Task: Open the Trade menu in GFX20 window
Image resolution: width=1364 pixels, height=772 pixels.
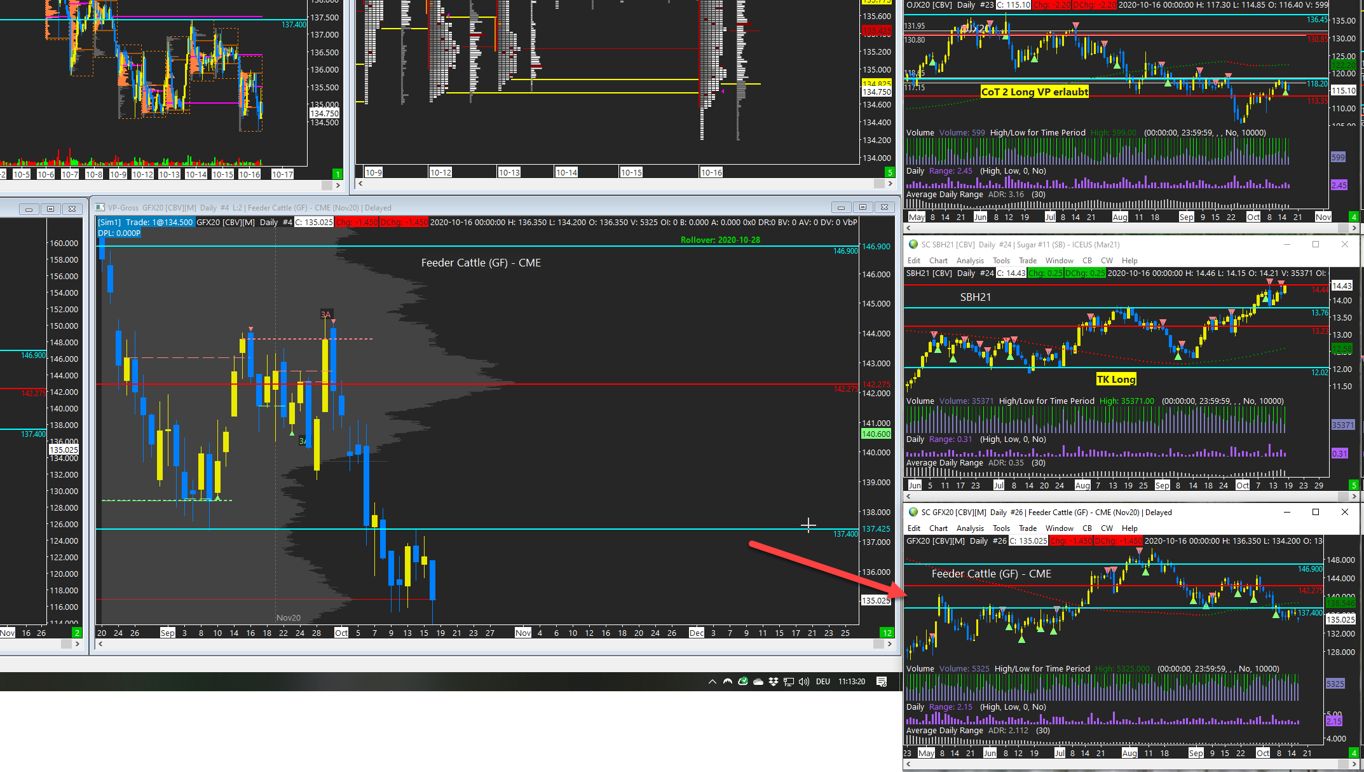Action: tap(1028, 528)
